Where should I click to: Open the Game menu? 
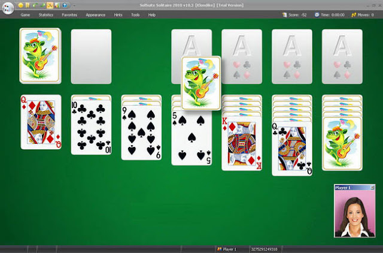click(x=25, y=15)
